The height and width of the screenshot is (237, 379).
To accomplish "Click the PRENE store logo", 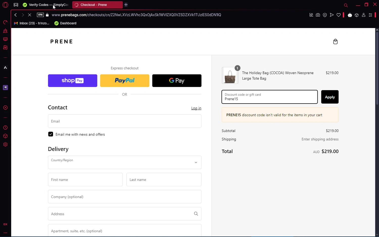I will [61, 41].
